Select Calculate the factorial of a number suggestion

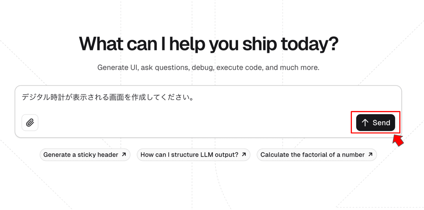(317, 155)
